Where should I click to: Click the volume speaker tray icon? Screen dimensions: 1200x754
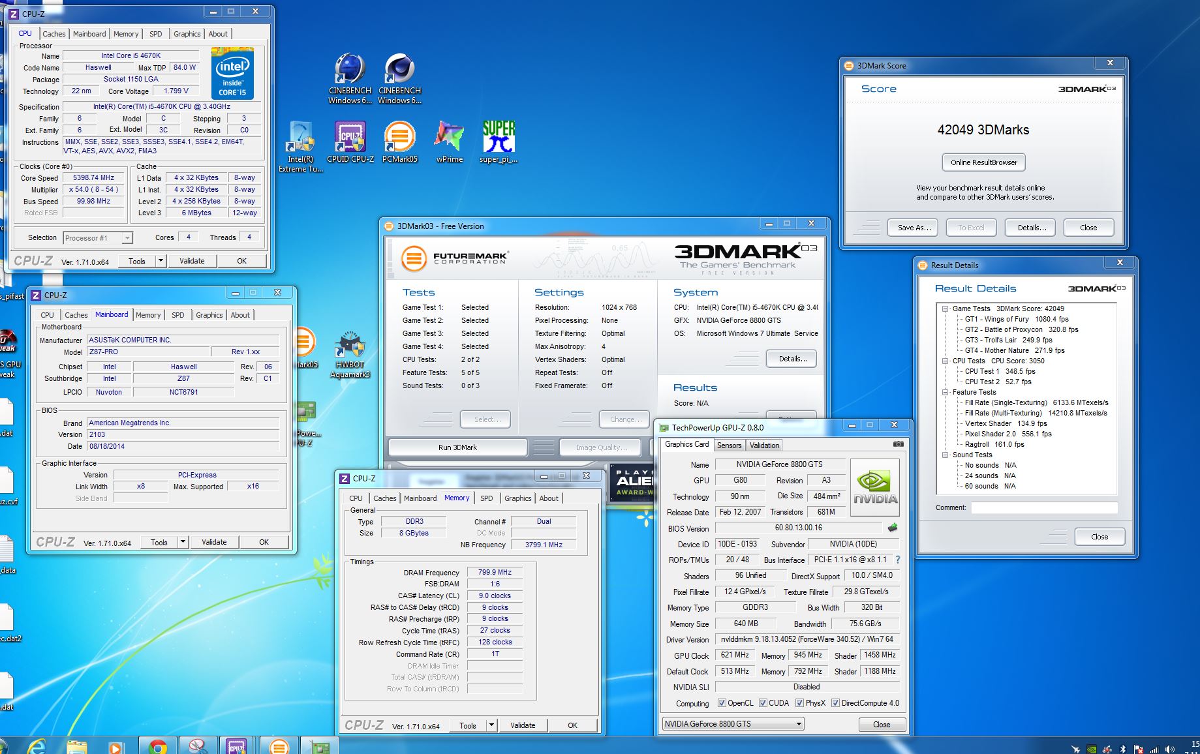coord(1170,749)
